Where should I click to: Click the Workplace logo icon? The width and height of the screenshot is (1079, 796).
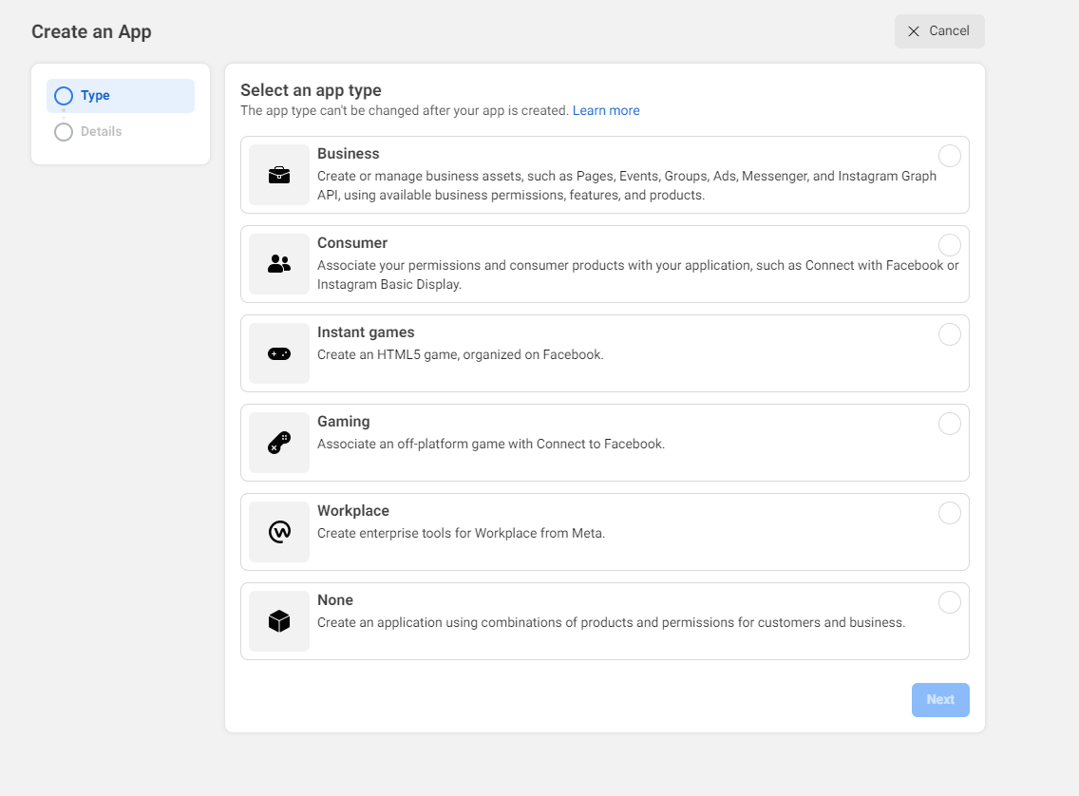[x=278, y=532]
